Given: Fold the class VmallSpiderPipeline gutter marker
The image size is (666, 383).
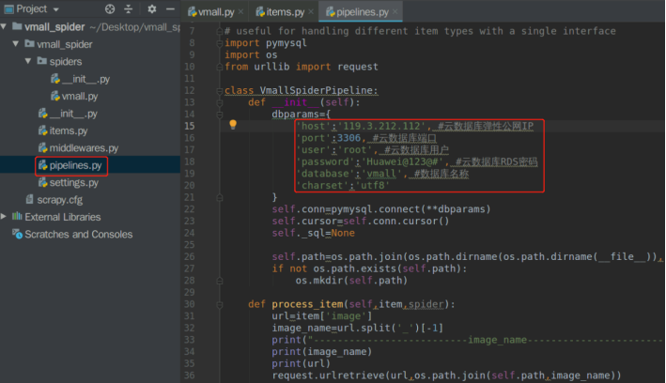Looking at the screenshot, I should pyautogui.click(x=220, y=91).
